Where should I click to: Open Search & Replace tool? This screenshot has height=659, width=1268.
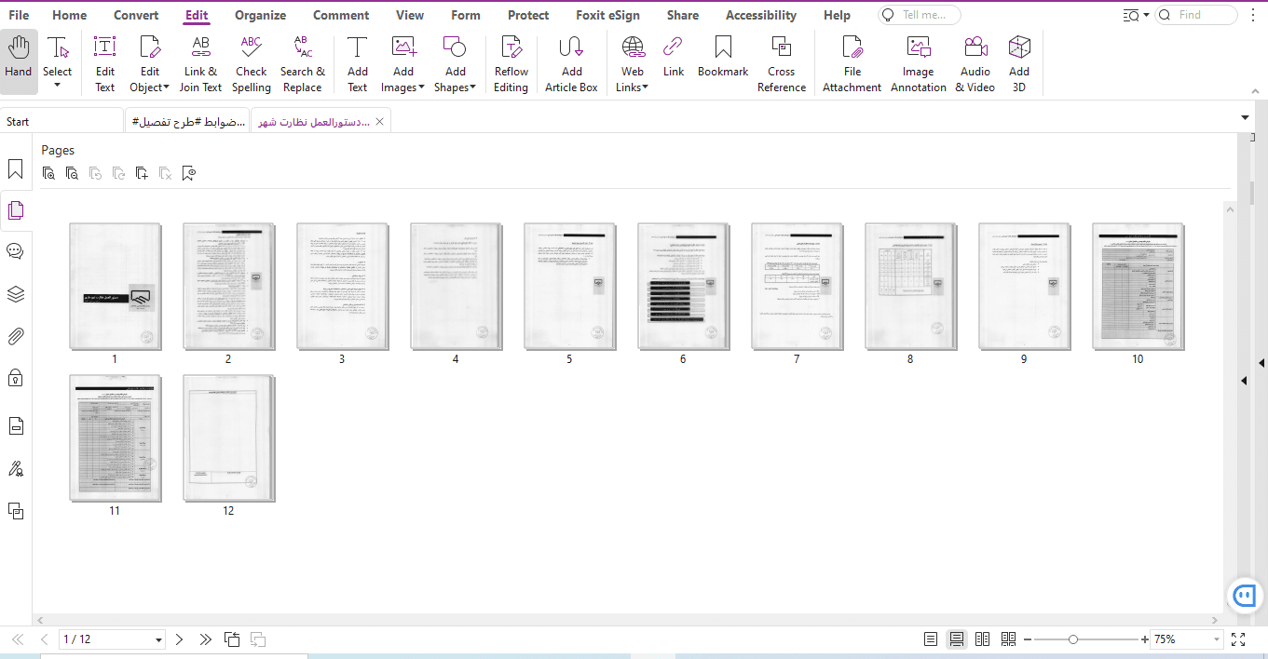coord(303,63)
